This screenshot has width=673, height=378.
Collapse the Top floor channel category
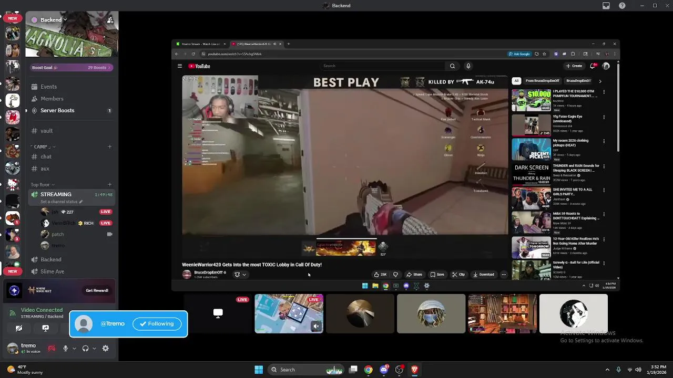(42, 185)
